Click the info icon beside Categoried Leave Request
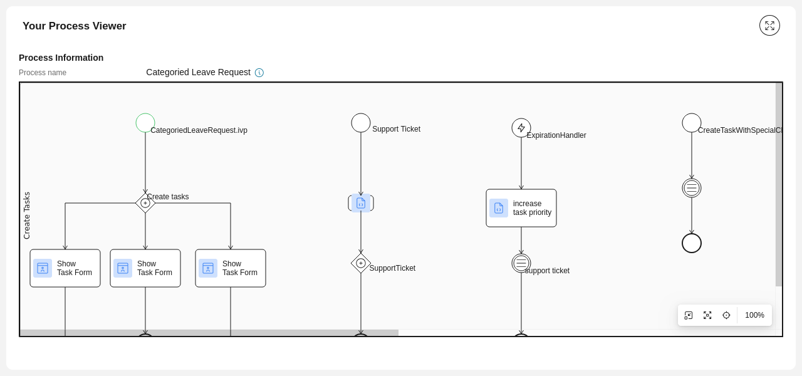The height and width of the screenshot is (376, 802). click(x=259, y=73)
